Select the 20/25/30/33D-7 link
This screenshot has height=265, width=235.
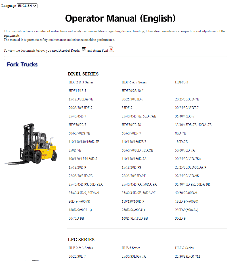[x=133, y=99]
